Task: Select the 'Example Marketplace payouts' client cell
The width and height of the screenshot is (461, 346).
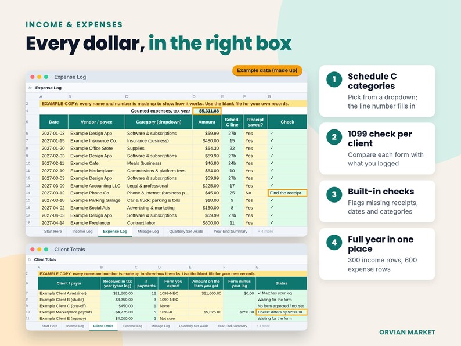Action: coord(69,312)
